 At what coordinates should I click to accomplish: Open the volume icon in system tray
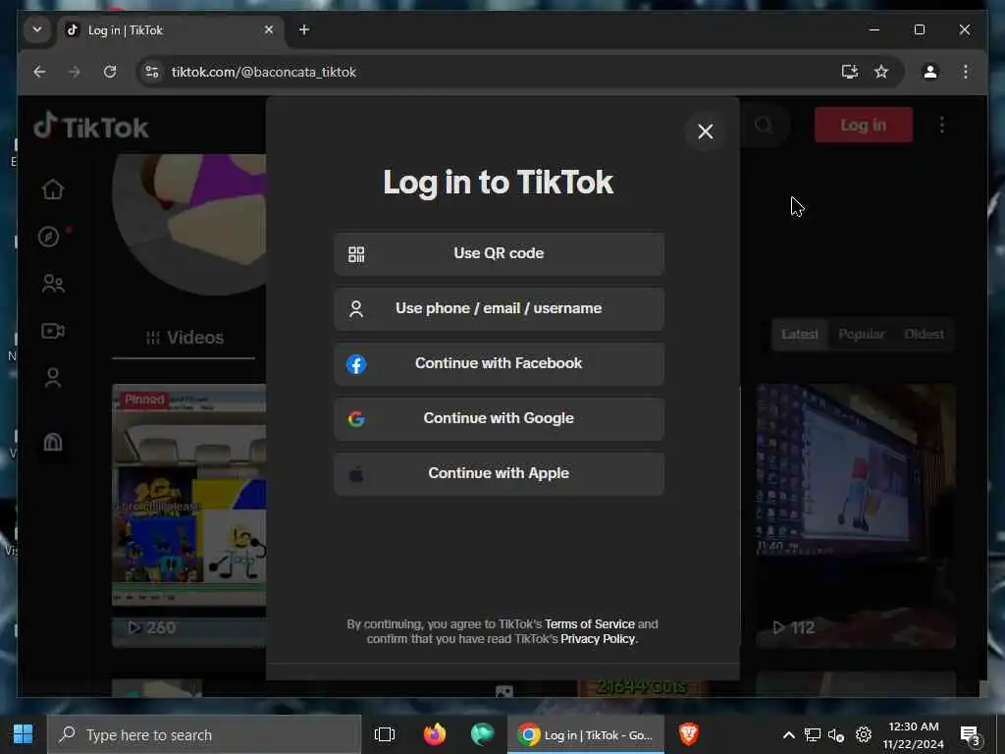pos(836,734)
